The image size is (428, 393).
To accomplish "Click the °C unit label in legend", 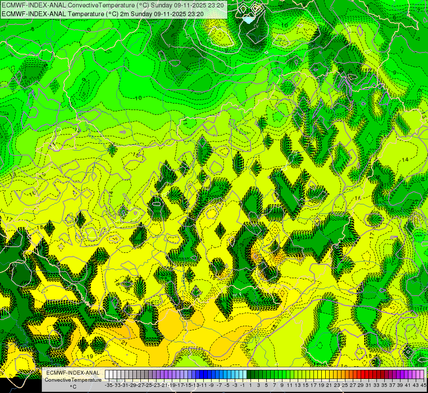I will coord(73,386).
